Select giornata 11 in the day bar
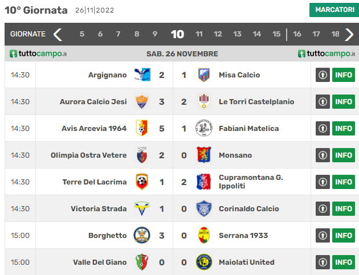 coord(199,34)
